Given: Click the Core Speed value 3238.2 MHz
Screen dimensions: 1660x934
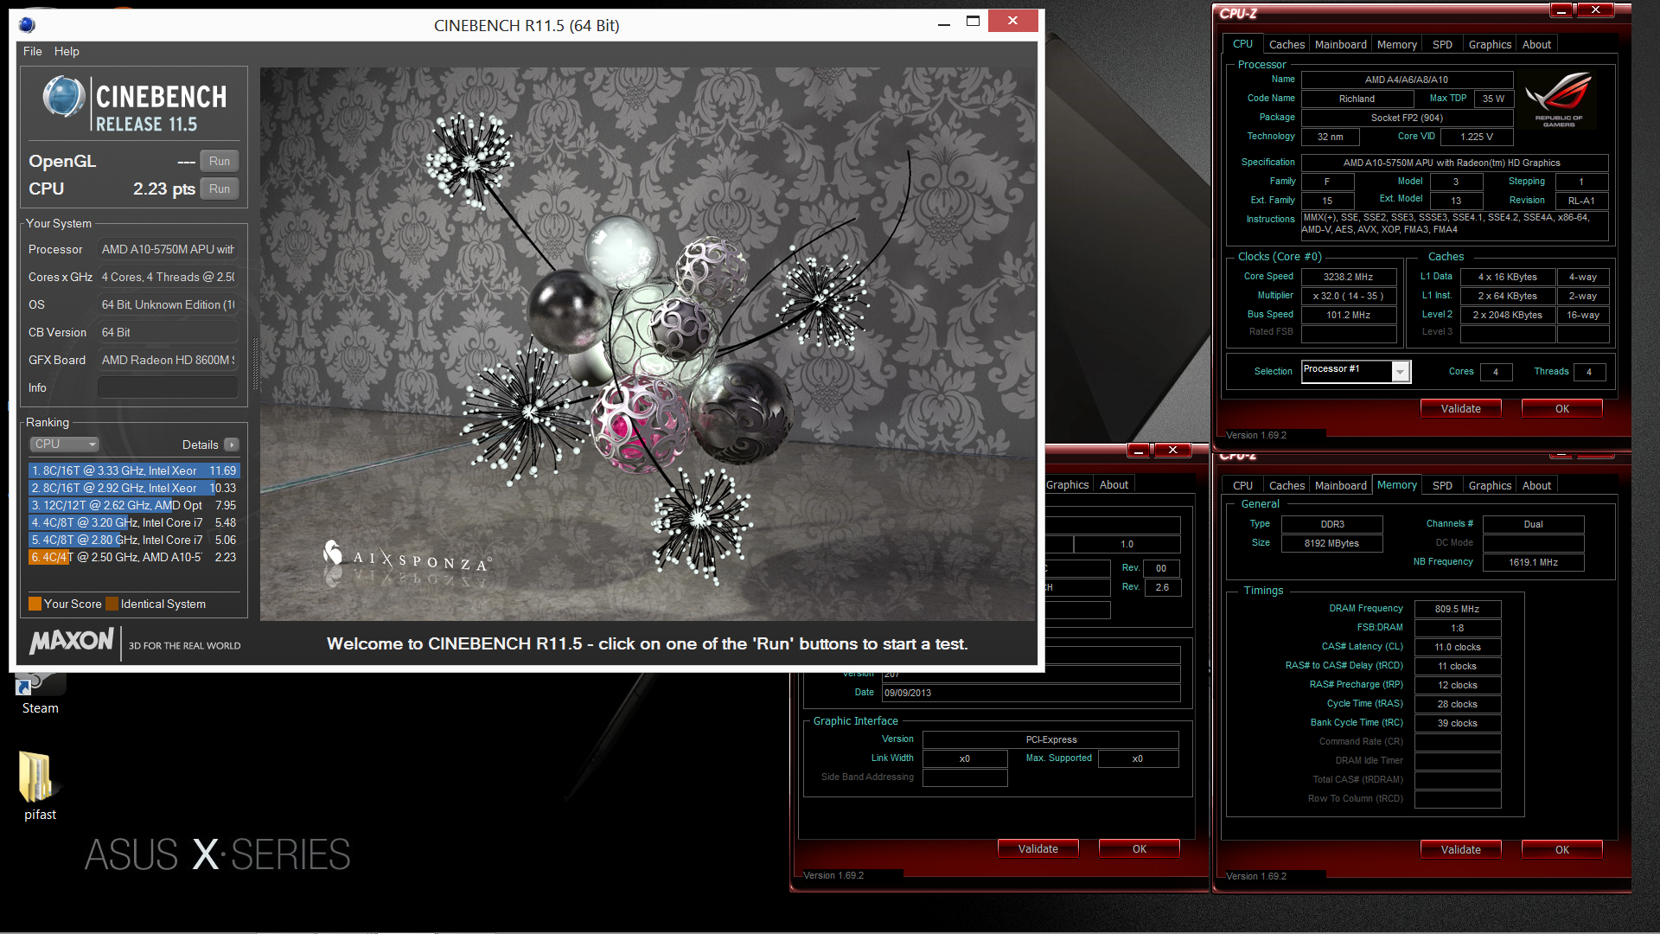Looking at the screenshot, I should click(x=1348, y=277).
